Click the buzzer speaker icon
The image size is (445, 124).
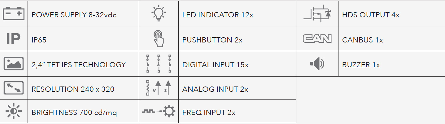click(317, 64)
